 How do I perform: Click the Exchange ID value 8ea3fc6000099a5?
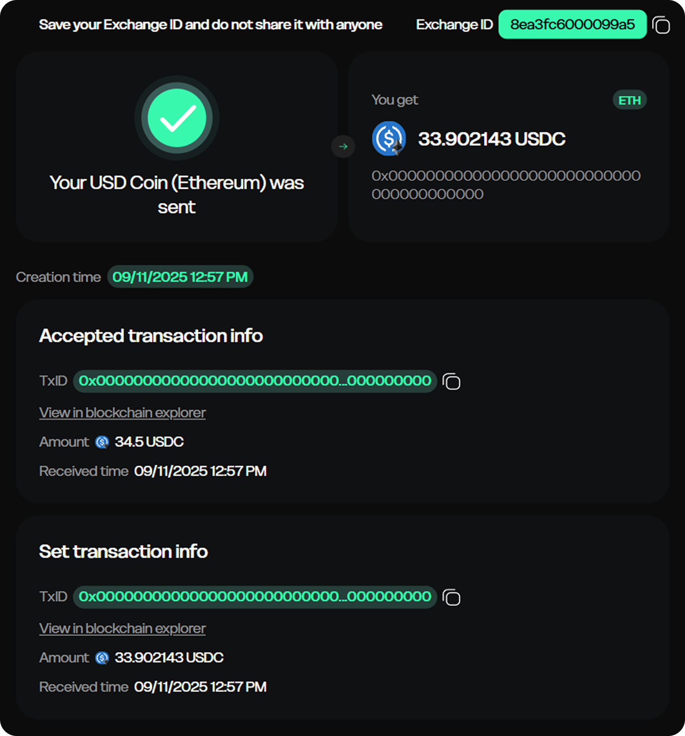[x=572, y=25]
